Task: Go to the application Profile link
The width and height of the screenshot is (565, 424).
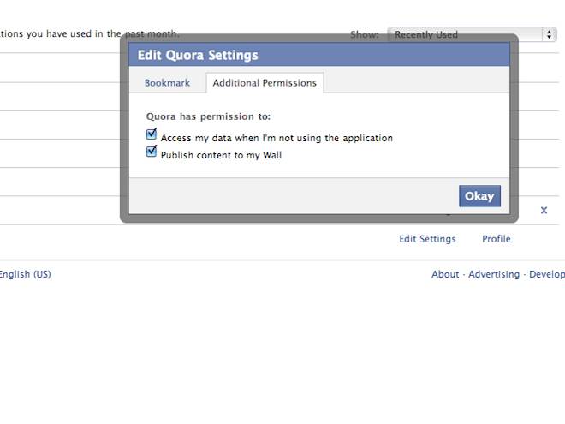Action: [496, 239]
